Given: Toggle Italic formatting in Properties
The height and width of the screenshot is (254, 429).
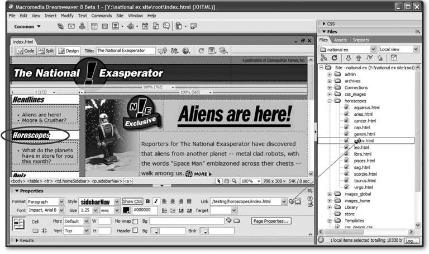Looking at the screenshot, I should 156,201.
